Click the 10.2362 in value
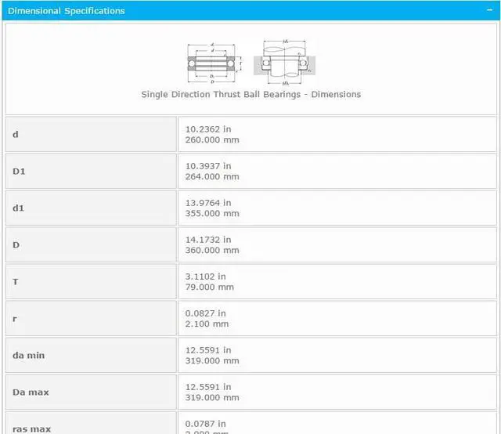The width and height of the screenshot is (501, 434). [x=207, y=129]
